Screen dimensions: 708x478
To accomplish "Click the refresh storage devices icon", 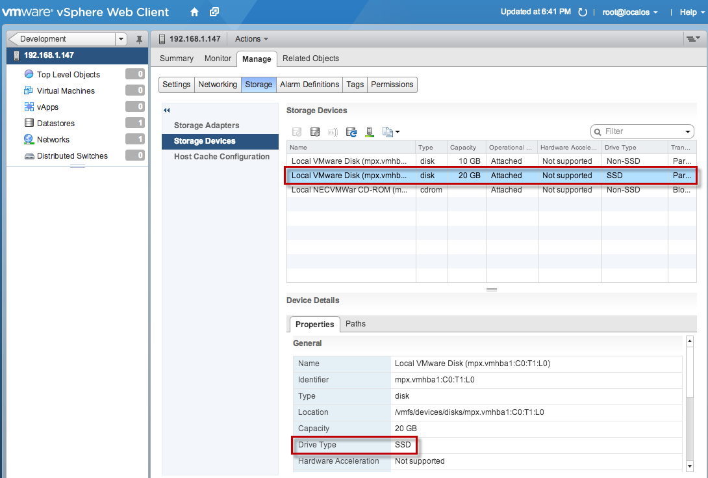I will (351, 132).
